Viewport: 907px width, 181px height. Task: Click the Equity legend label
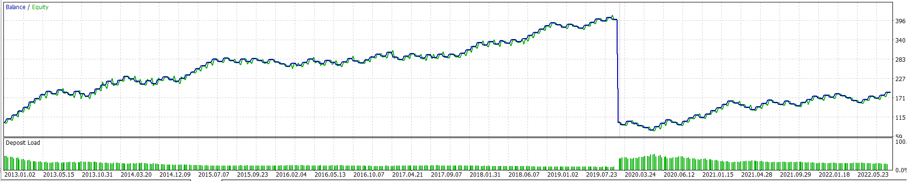tap(40, 7)
